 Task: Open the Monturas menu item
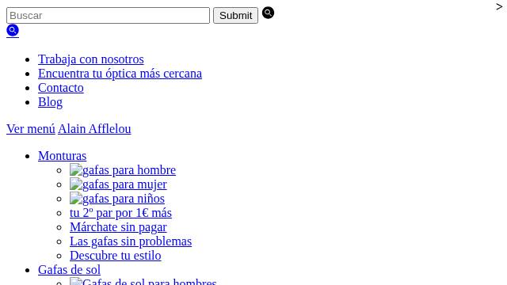(x=62, y=156)
